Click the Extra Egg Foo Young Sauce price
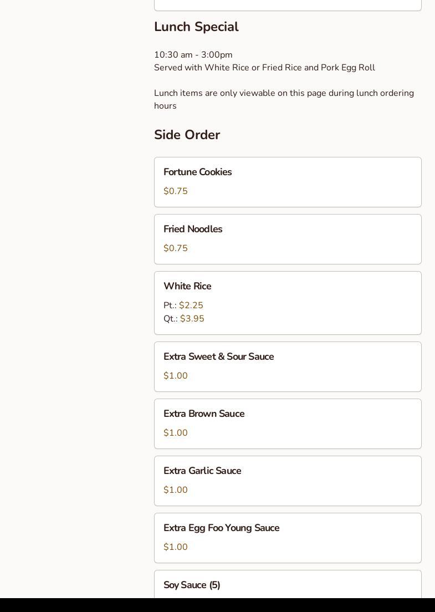The image size is (435, 612). (x=176, y=547)
